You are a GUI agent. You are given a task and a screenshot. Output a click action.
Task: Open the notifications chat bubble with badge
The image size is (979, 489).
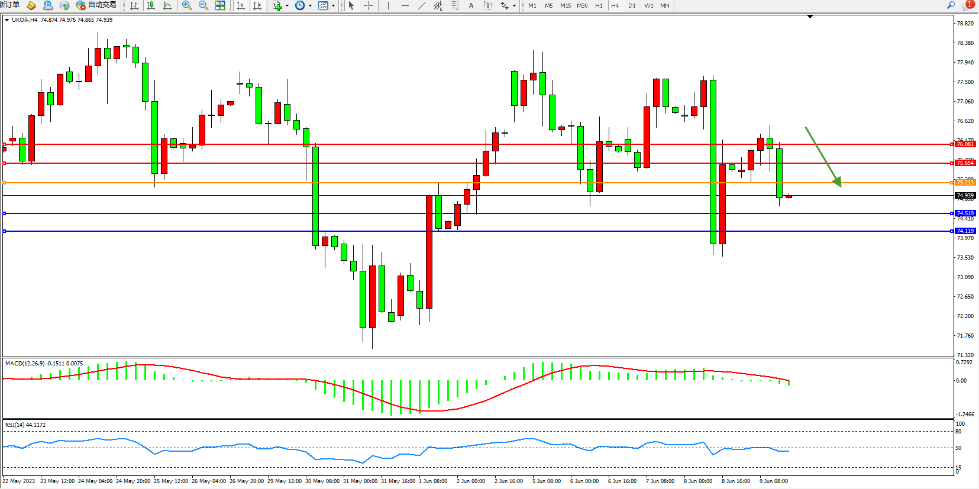967,5
